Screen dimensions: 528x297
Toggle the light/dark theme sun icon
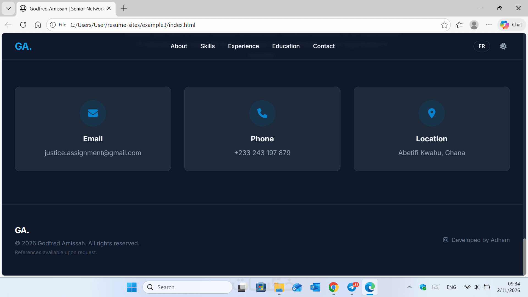click(x=503, y=46)
